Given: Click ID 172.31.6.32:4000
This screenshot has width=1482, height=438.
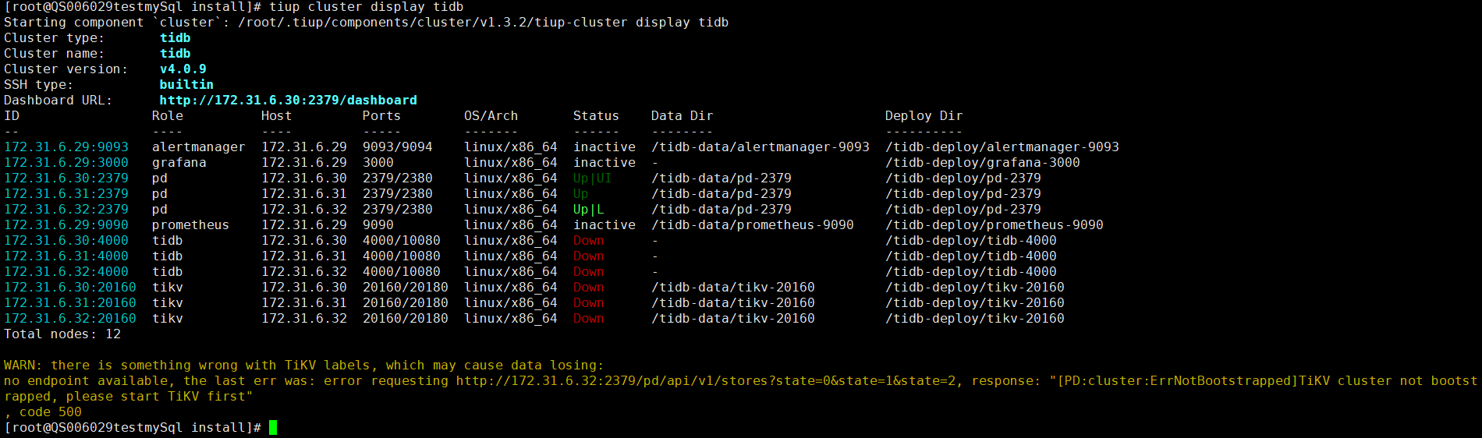Looking at the screenshot, I should coord(66,272).
